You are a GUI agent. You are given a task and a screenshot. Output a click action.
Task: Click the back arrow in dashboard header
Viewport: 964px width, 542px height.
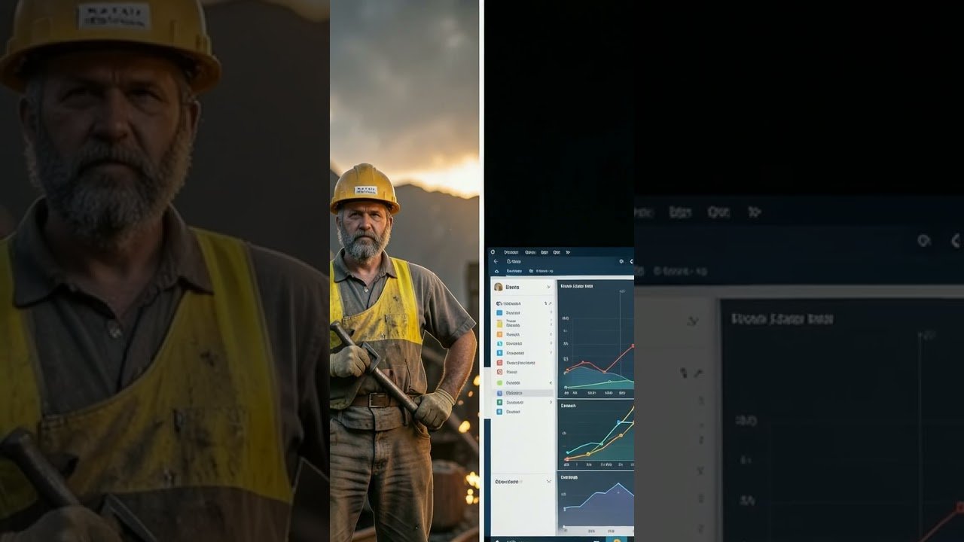(x=496, y=261)
